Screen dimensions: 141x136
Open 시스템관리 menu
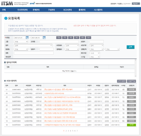98,10
